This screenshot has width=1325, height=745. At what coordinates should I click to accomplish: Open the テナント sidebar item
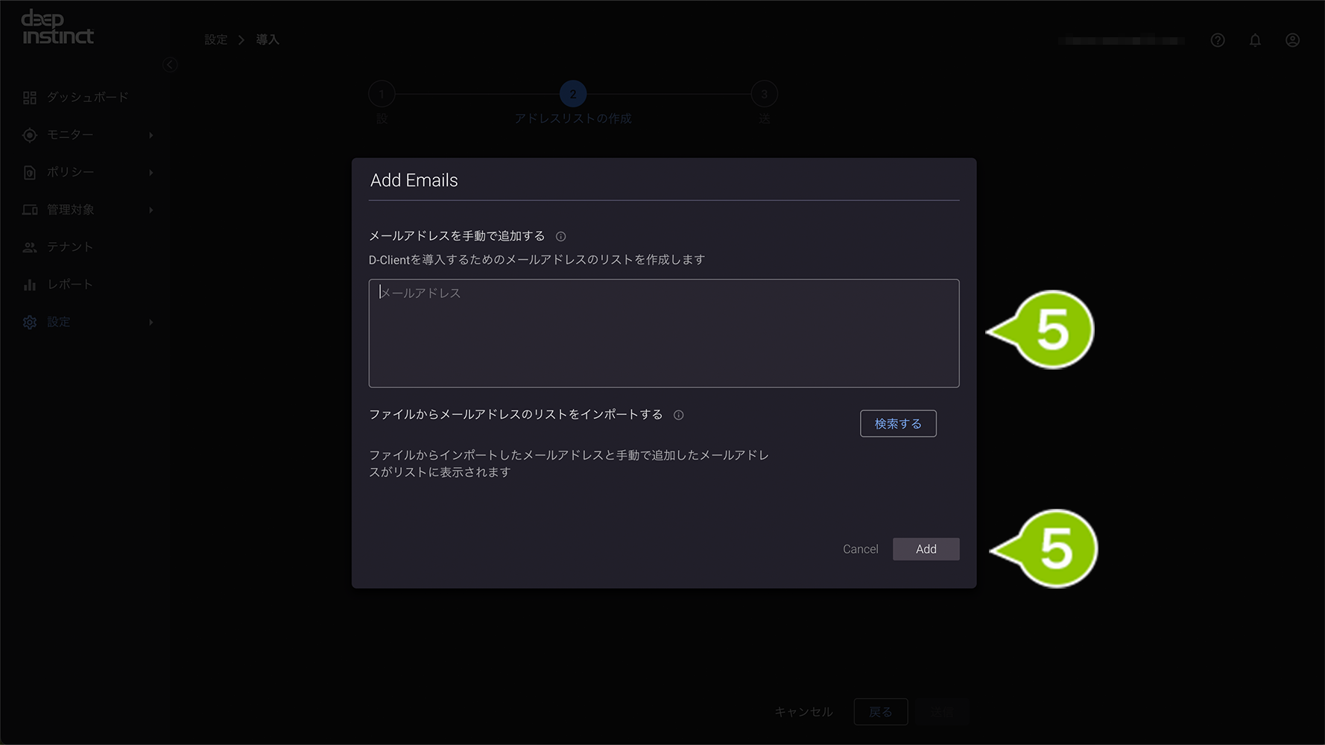pos(71,247)
